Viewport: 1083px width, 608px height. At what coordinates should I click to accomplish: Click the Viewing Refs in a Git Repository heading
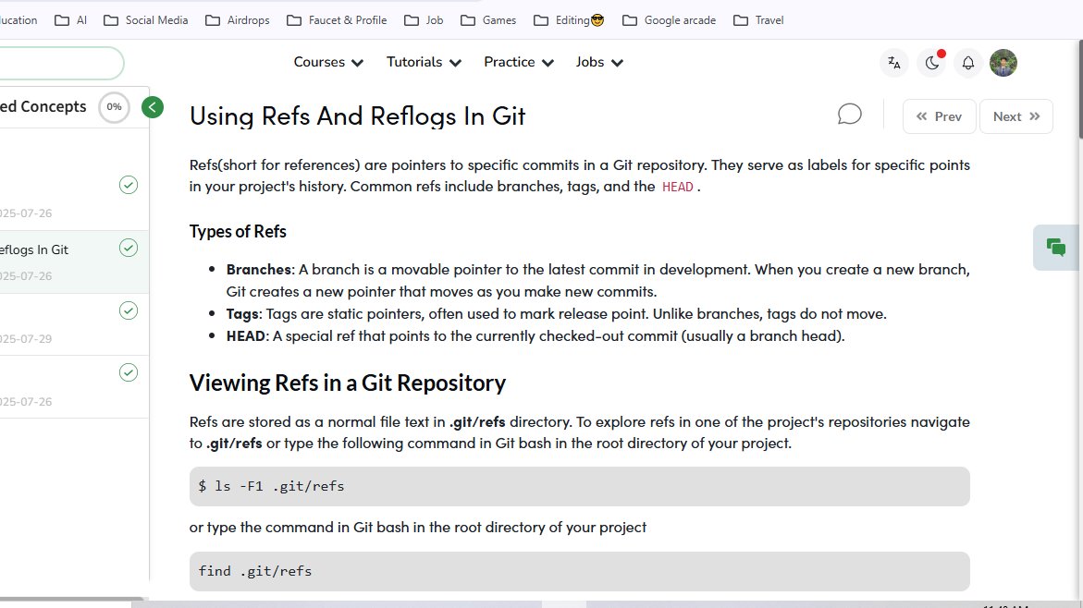click(x=348, y=383)
